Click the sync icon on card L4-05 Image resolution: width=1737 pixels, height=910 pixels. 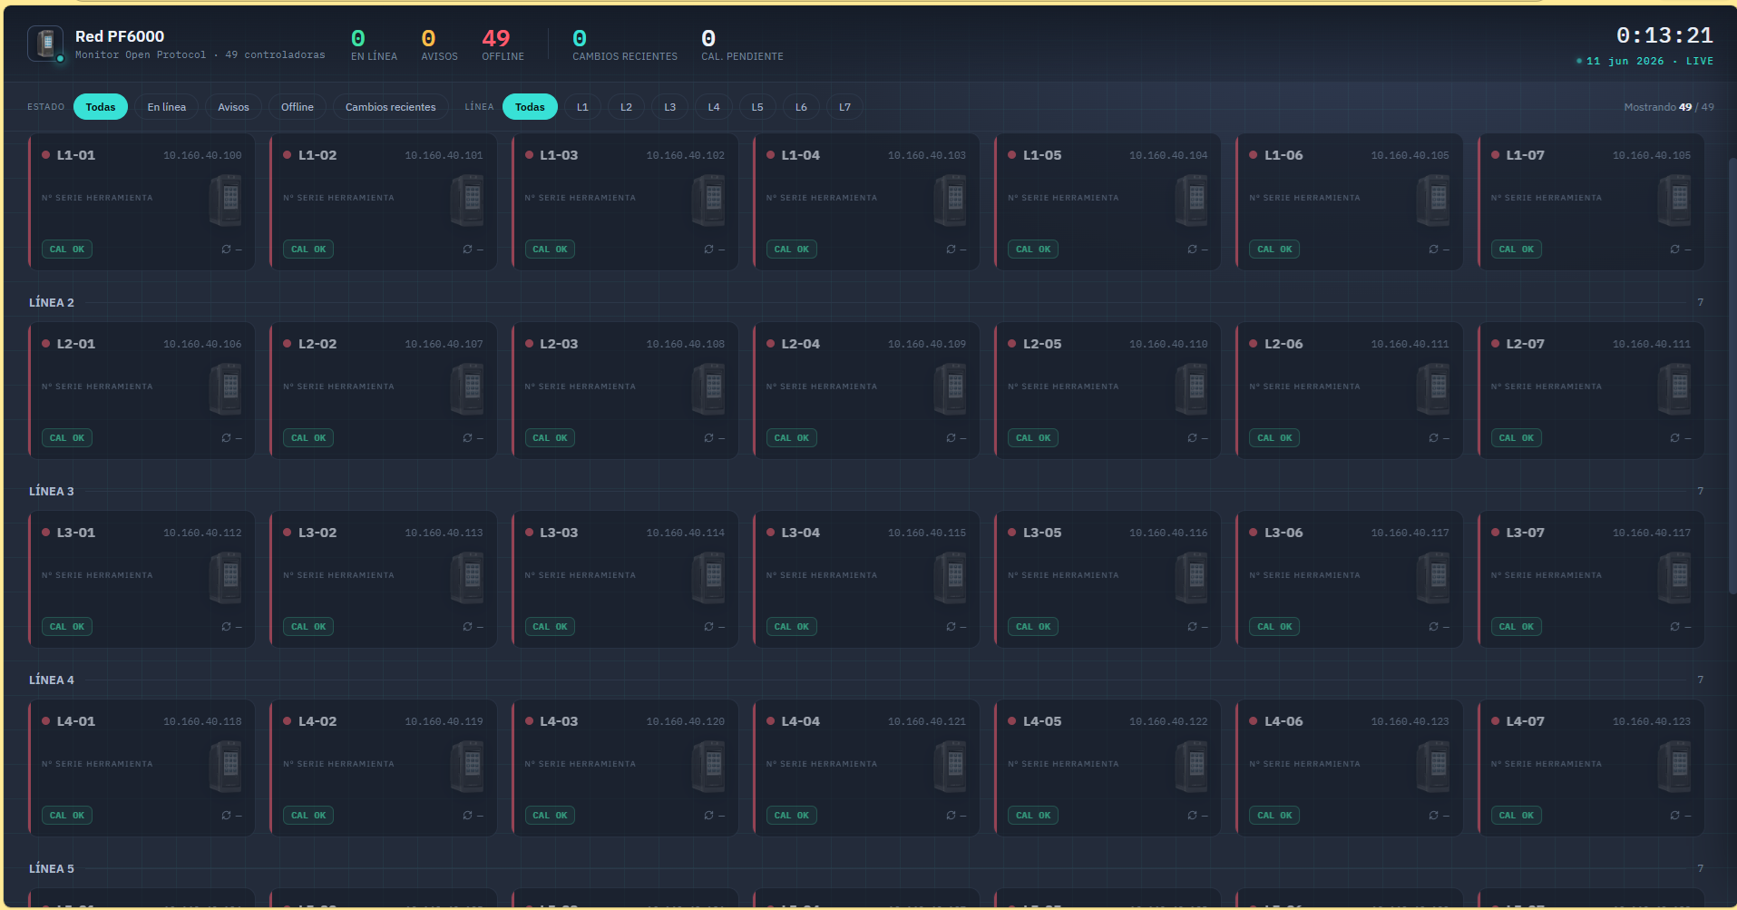click(1192, 815)
